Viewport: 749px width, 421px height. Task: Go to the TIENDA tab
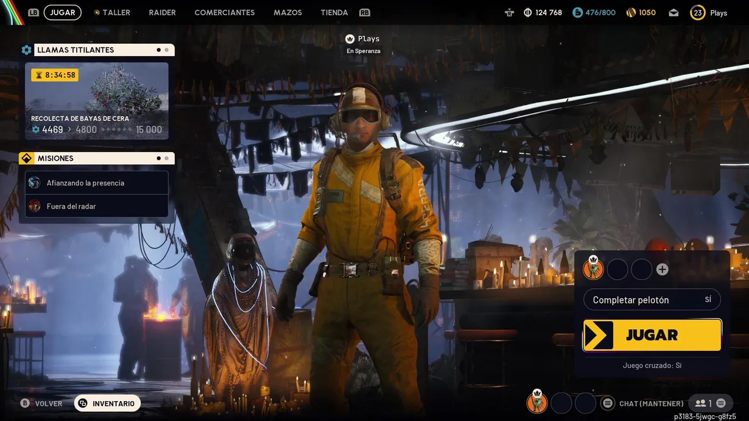point(334,12)
